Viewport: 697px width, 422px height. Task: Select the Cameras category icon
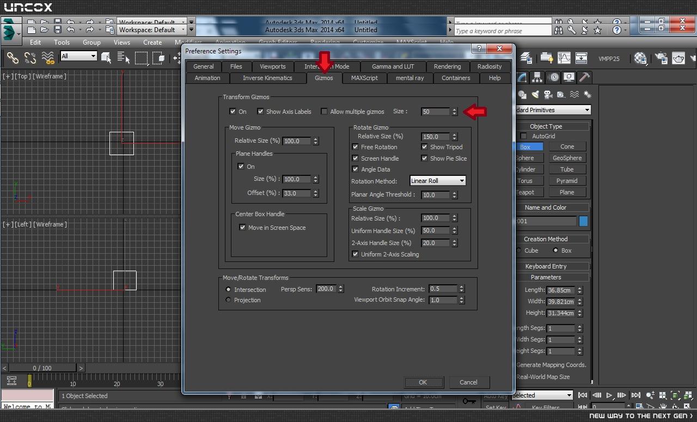point(548,95)
